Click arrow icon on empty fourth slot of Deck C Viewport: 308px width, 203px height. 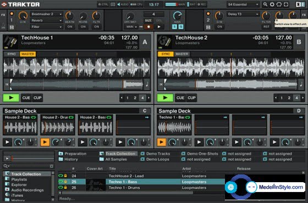point(147,117)
